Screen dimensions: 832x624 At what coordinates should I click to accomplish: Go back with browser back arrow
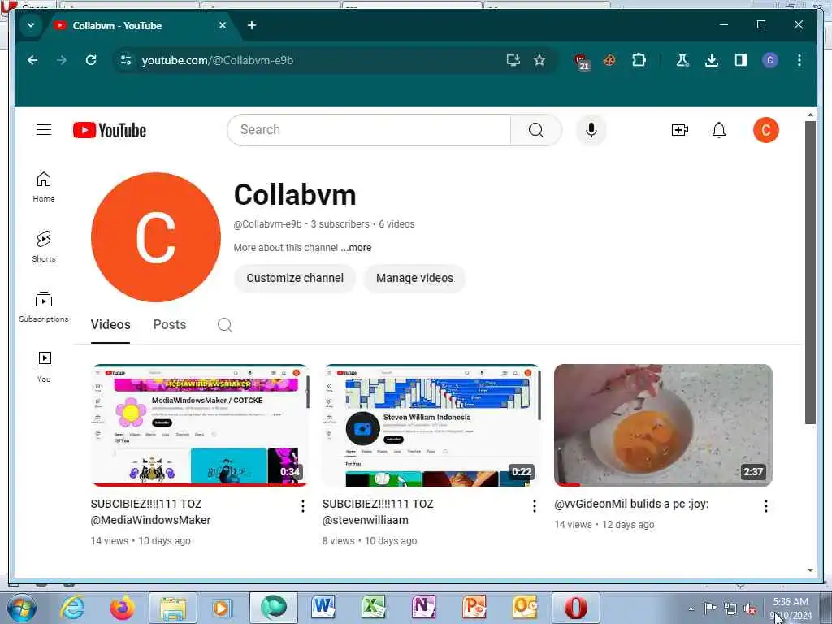(32, 60)
